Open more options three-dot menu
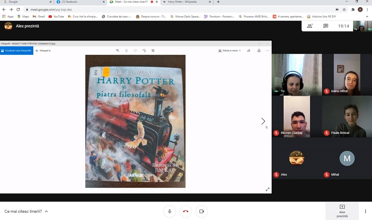Viewport: 372px width, 220px height. tap(365, 211)
